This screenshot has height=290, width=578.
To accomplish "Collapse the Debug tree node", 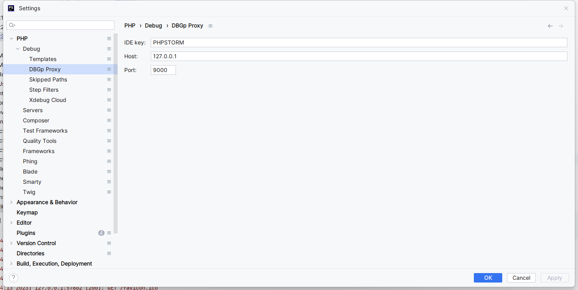I will pyautogui.click(x=18, y=49).
